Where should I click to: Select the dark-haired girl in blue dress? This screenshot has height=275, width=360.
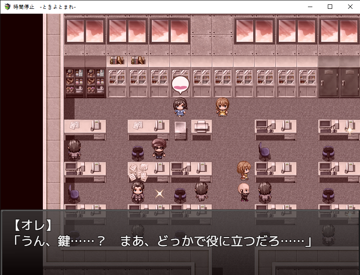180,107
